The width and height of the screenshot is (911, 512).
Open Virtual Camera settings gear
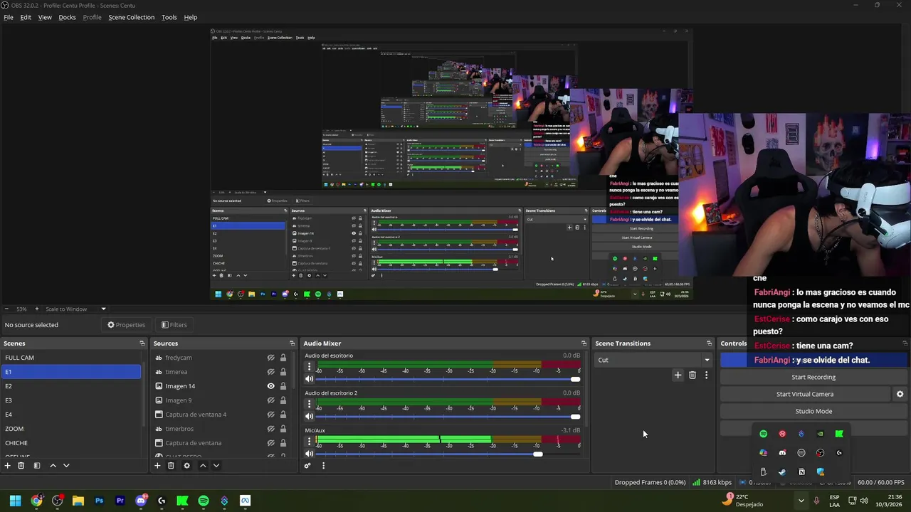pyautogui.click(x=900, y=394)
